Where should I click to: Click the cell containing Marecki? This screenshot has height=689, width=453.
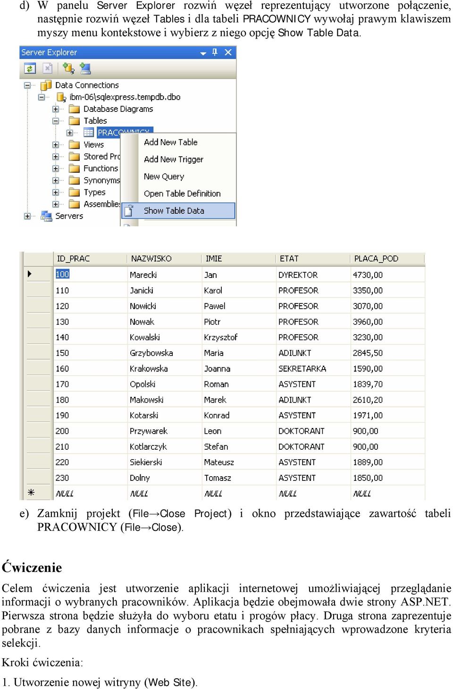[x=165, y=275]
